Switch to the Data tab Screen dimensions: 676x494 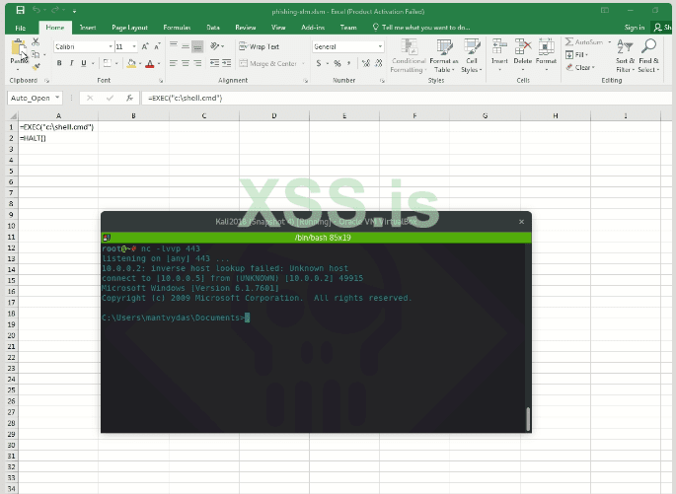coord(213,28)
